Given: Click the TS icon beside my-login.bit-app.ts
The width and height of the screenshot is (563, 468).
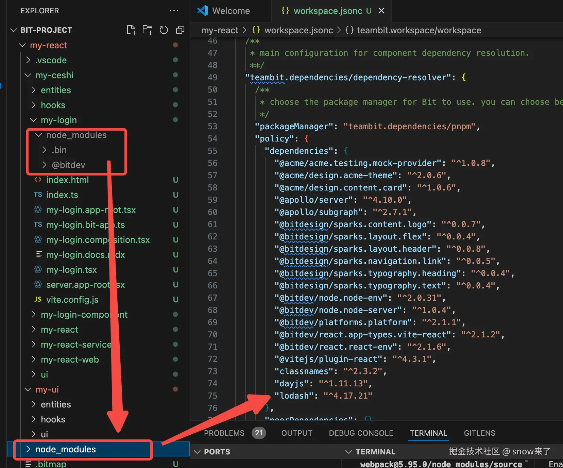Looking at the screenshot, I should pyautogui.click(x=38, y=224).
